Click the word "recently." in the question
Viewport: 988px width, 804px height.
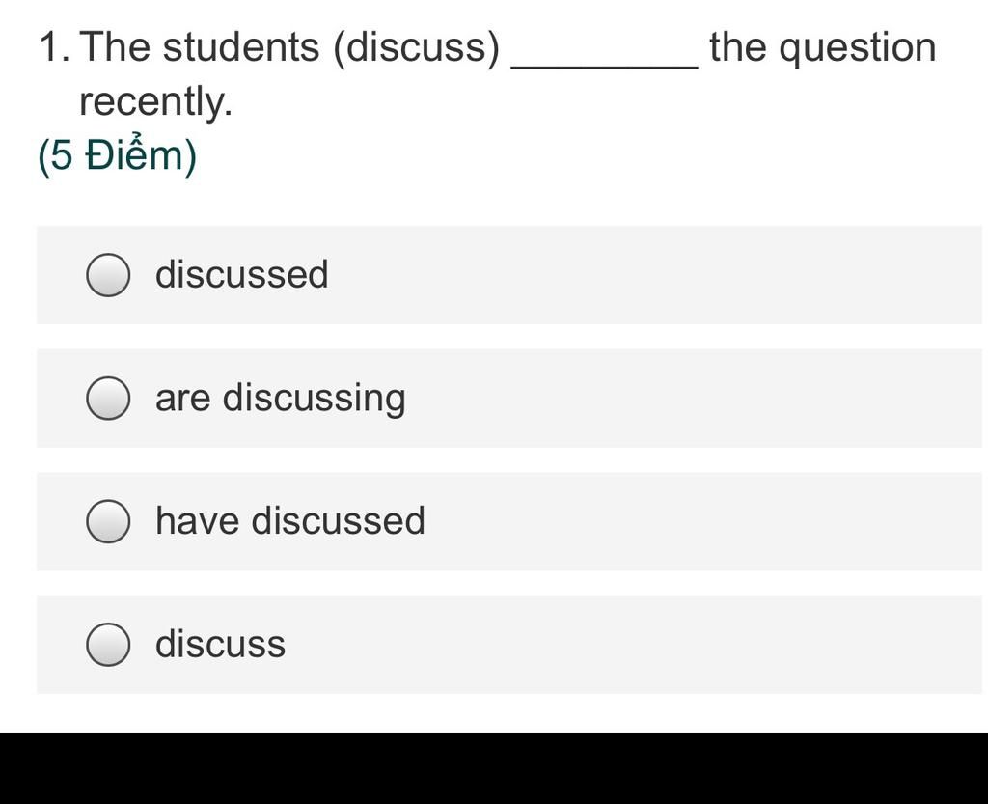156,102
